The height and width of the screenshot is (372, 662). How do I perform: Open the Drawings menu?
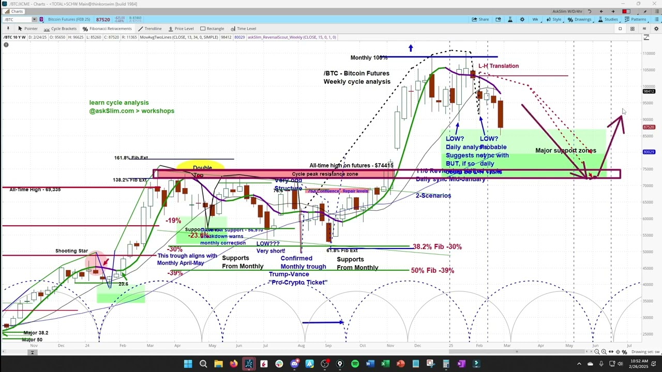point(579,20)
